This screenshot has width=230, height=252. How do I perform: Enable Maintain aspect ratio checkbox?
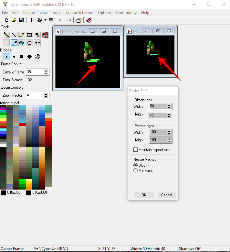point(136,150)
